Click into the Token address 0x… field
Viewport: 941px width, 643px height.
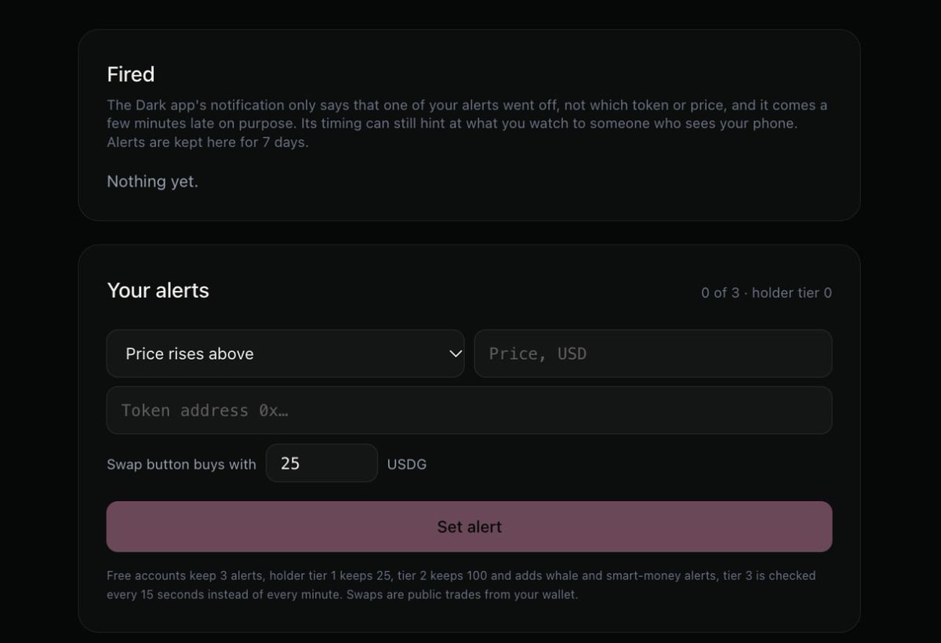click(469, 410)
